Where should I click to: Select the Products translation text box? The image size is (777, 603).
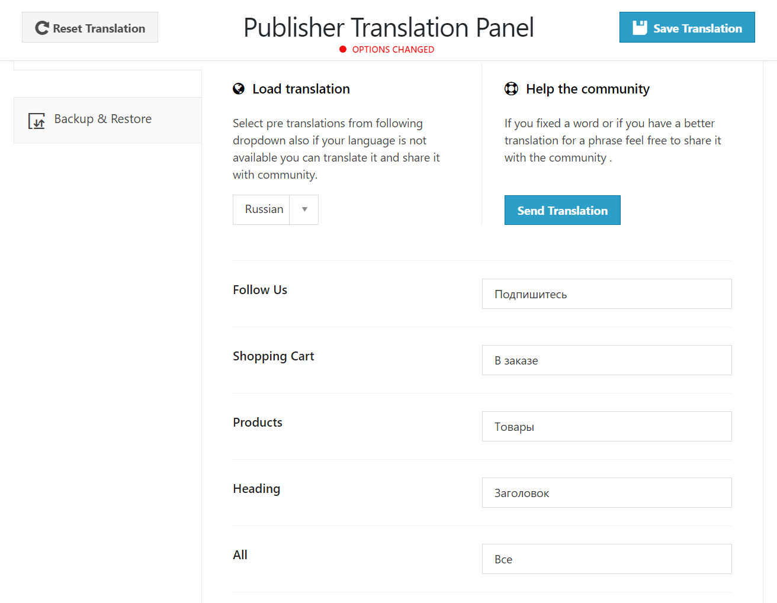pyautogui.click(x=606, y=427)
